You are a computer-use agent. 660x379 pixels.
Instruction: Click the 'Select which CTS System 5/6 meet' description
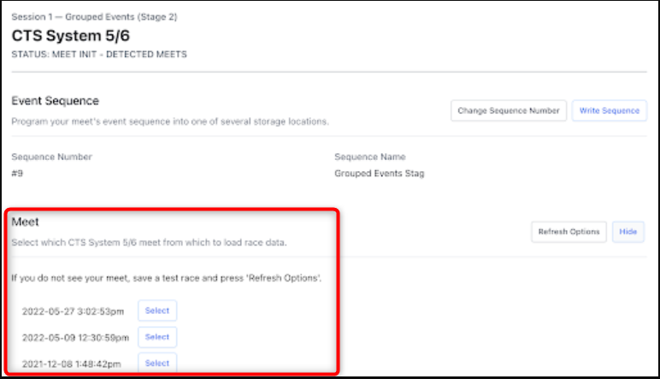point(149,243)
